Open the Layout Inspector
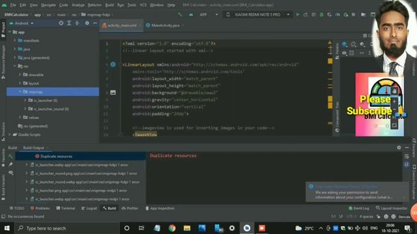 click(x=392, y=208)
